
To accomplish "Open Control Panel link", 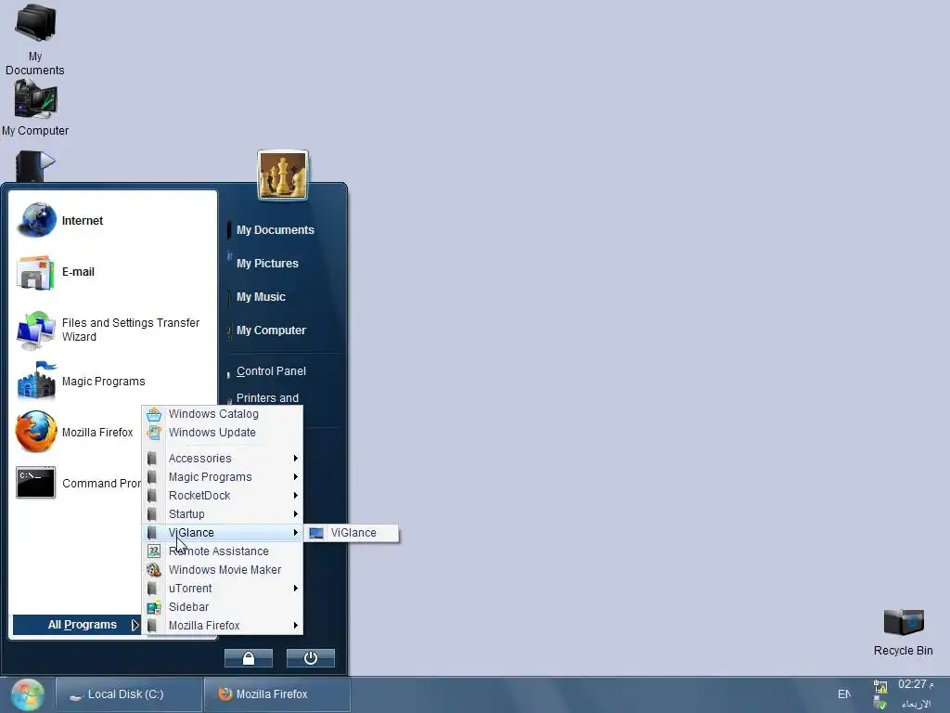I will [x=271, y=371].
